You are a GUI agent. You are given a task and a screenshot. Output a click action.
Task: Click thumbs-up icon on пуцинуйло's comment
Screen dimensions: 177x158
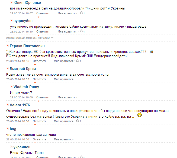click(81, 31)
